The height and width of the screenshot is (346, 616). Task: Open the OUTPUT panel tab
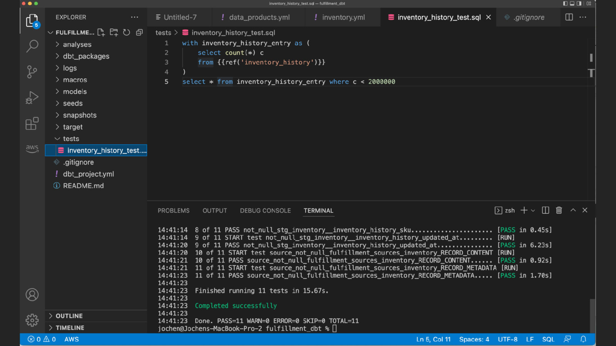(215, 211)
